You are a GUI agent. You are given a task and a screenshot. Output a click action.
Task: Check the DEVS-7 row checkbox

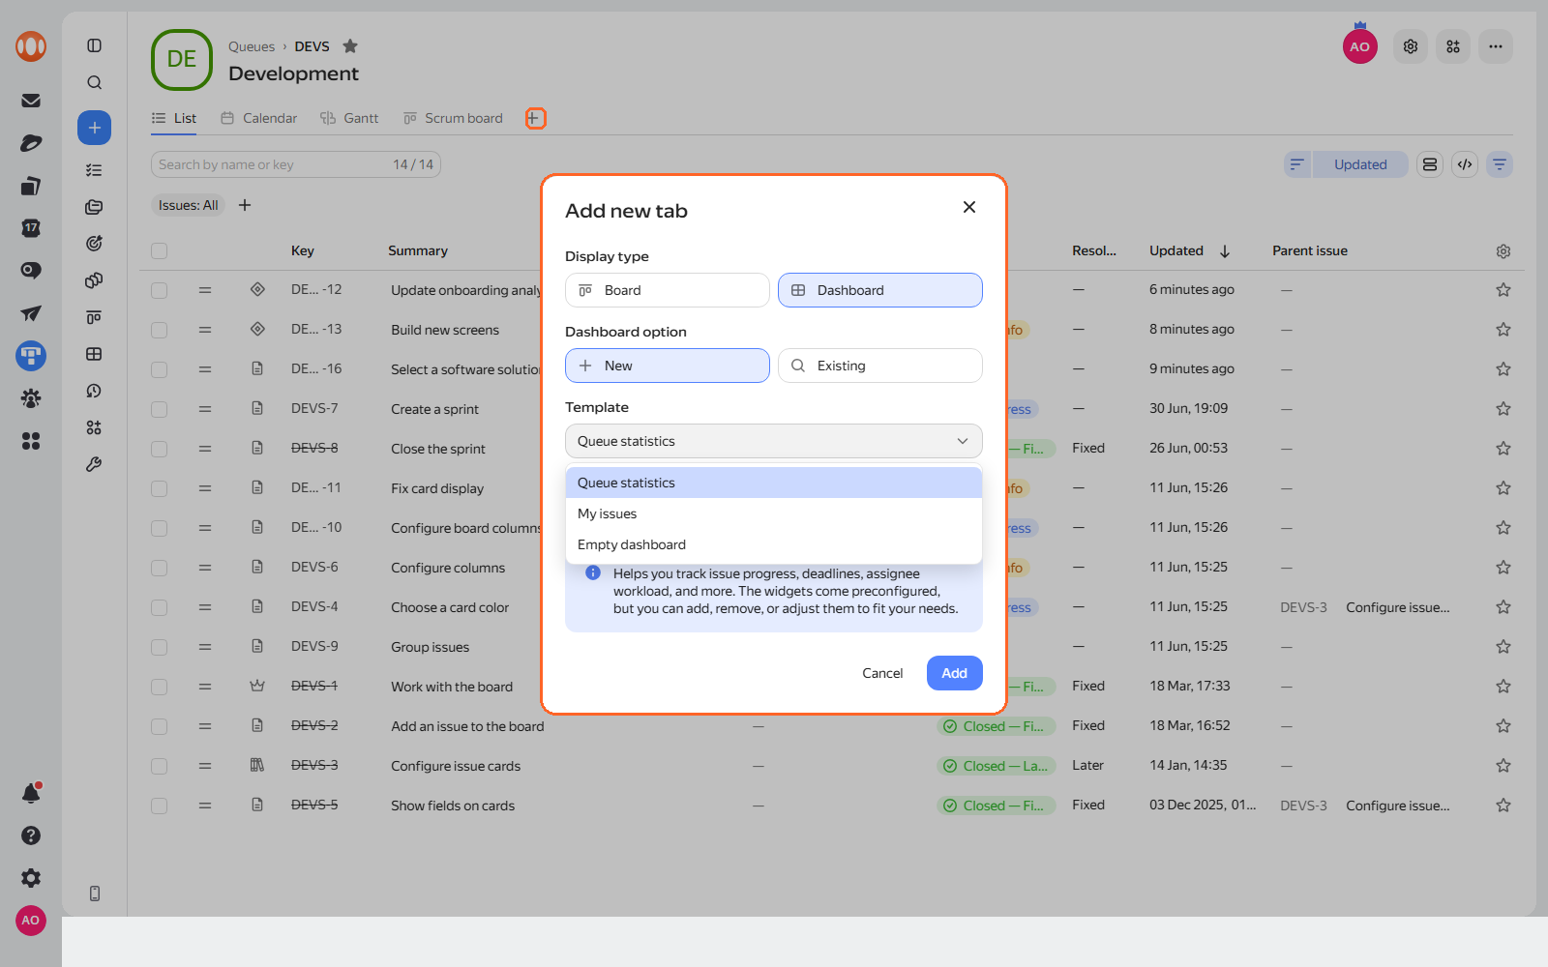[160, 409]
